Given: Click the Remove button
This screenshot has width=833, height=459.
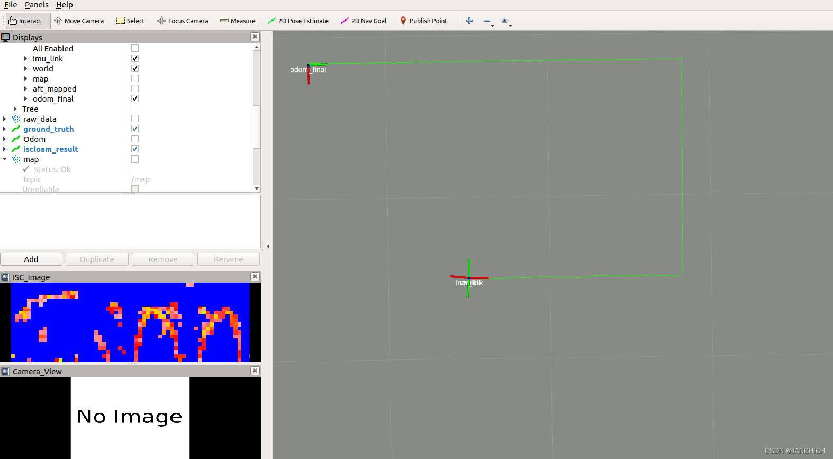Looking at the screenshot, I should point(163,259).
